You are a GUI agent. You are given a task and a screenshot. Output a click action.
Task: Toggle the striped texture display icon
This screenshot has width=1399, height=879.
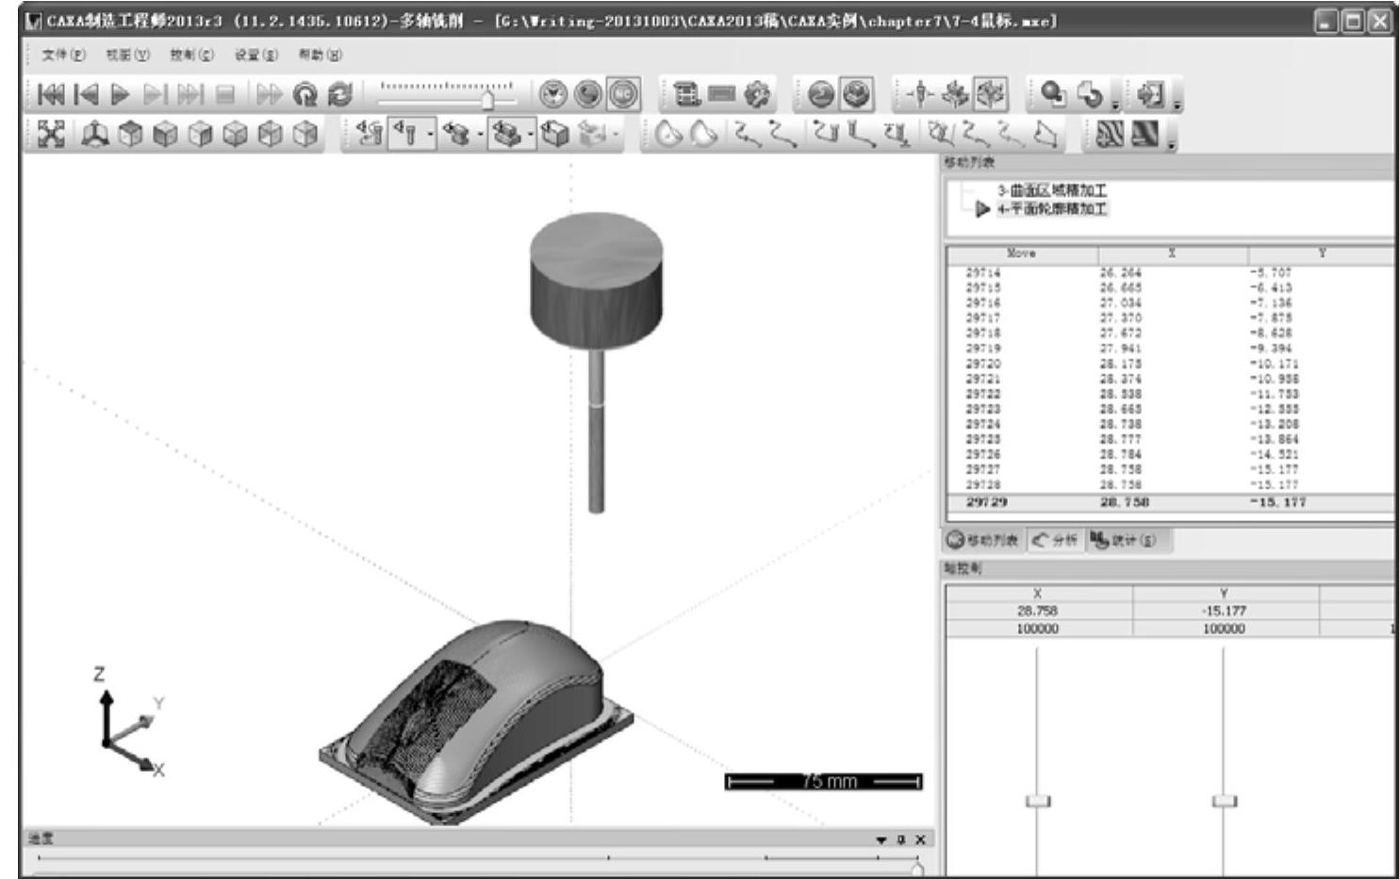pos(1110,135)
